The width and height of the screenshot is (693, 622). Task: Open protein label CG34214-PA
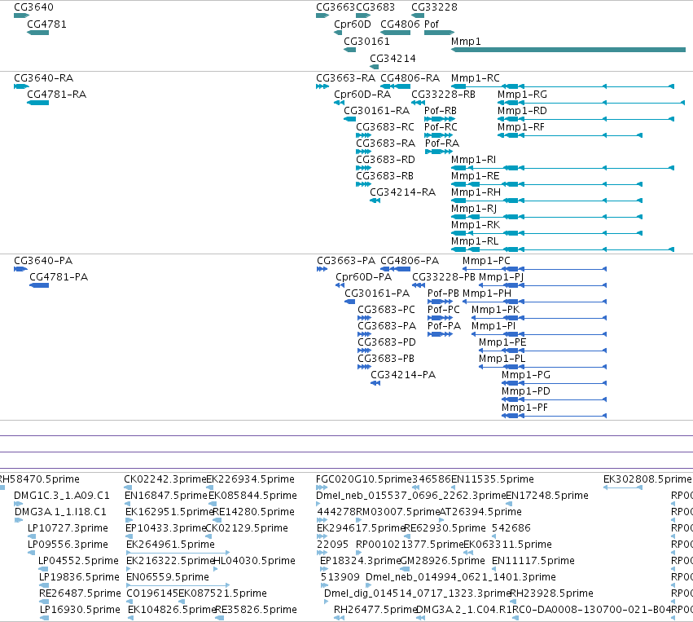[x=403, y=375]
